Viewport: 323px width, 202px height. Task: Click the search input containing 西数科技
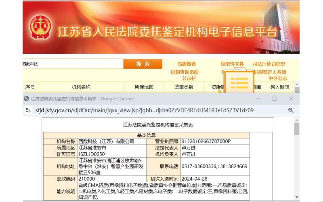coord(73,64)
